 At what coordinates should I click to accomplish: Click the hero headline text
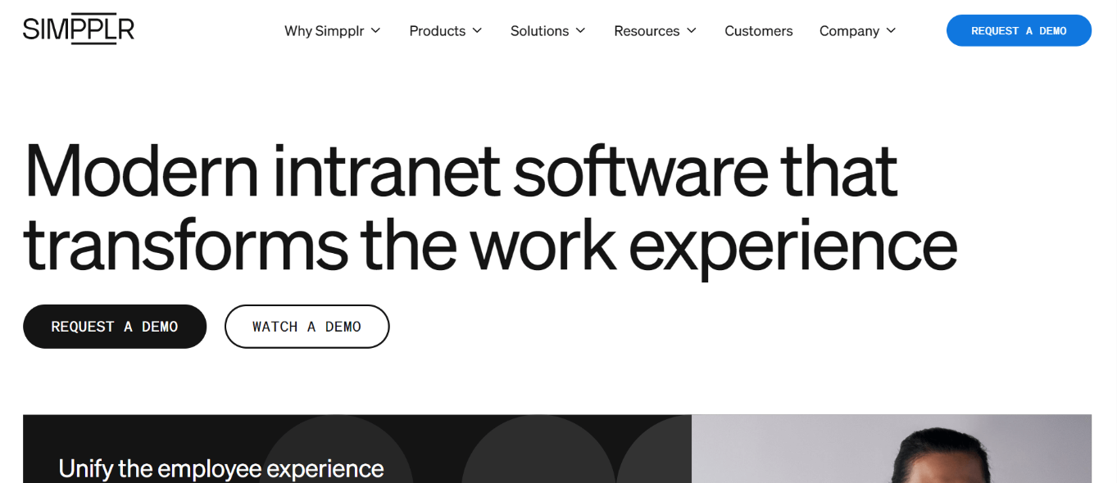pos(490,208)
